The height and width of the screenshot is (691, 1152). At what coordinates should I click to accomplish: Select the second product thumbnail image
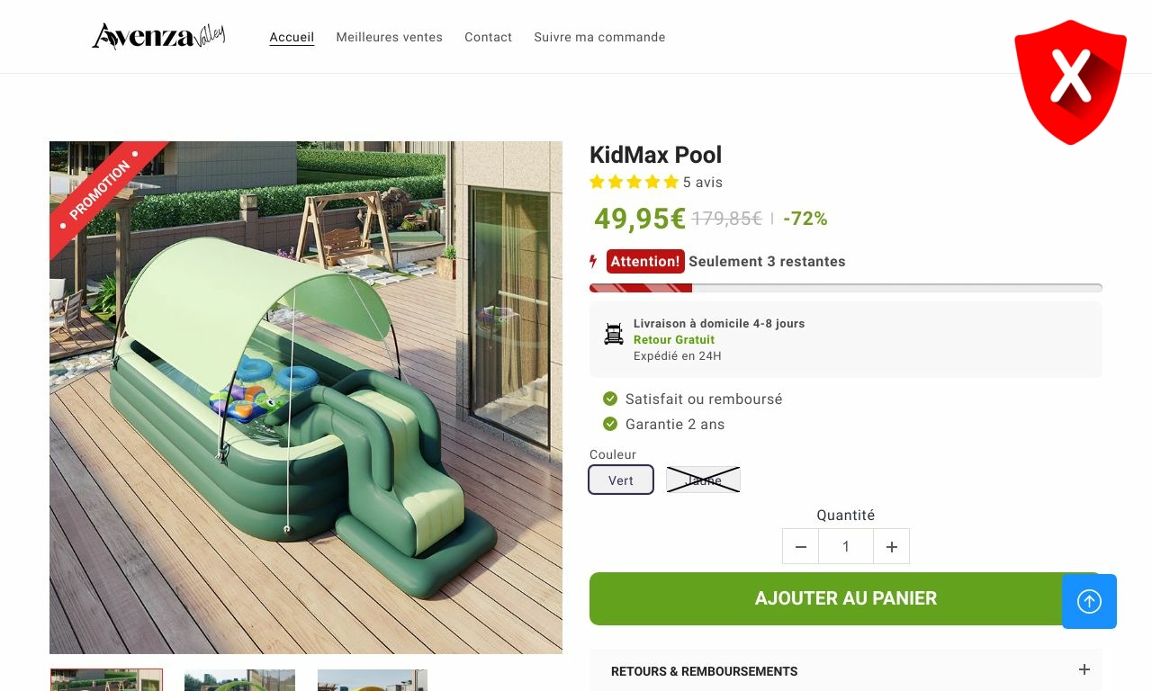tap(239, 680)
